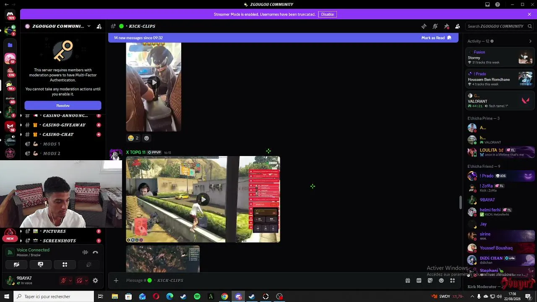Open the apps launcher in message bar

pos(453,281)
